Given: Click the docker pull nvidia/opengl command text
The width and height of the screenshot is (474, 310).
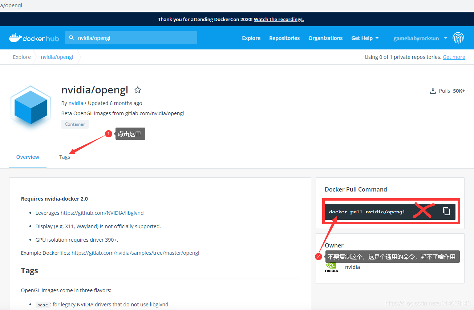Looking at the screenshot, I should click(367, 212).
